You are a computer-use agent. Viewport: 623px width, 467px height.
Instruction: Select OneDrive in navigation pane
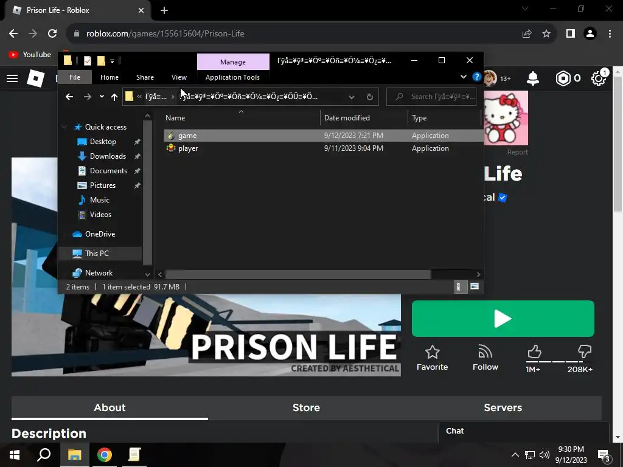click(100, 234)
